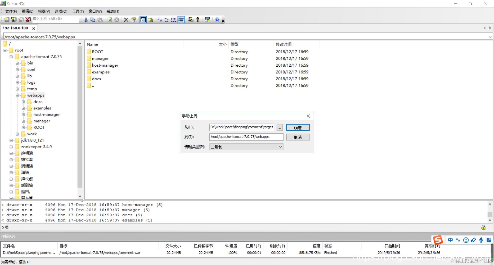The height and width of the screenshot is (265, 494).
Task: Click the 从(F) source path field
Action: tap(242, 127)
